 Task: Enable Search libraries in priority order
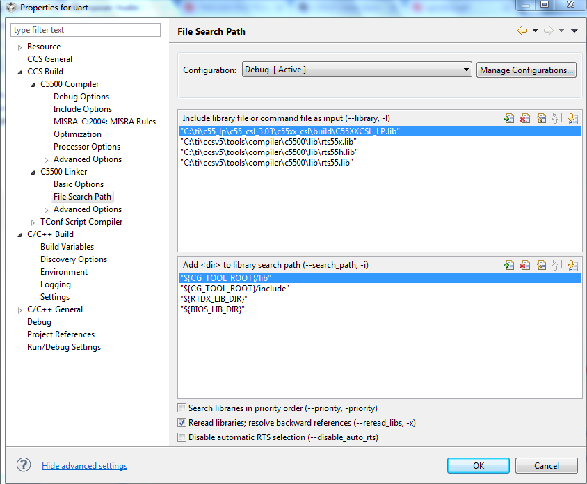point(182,408)
